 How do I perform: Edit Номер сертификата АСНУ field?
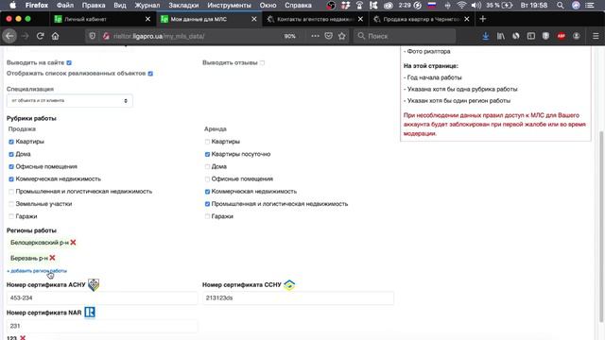pos(102,298)
